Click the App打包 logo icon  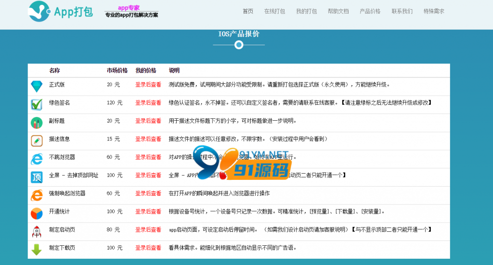click(39, 12)
